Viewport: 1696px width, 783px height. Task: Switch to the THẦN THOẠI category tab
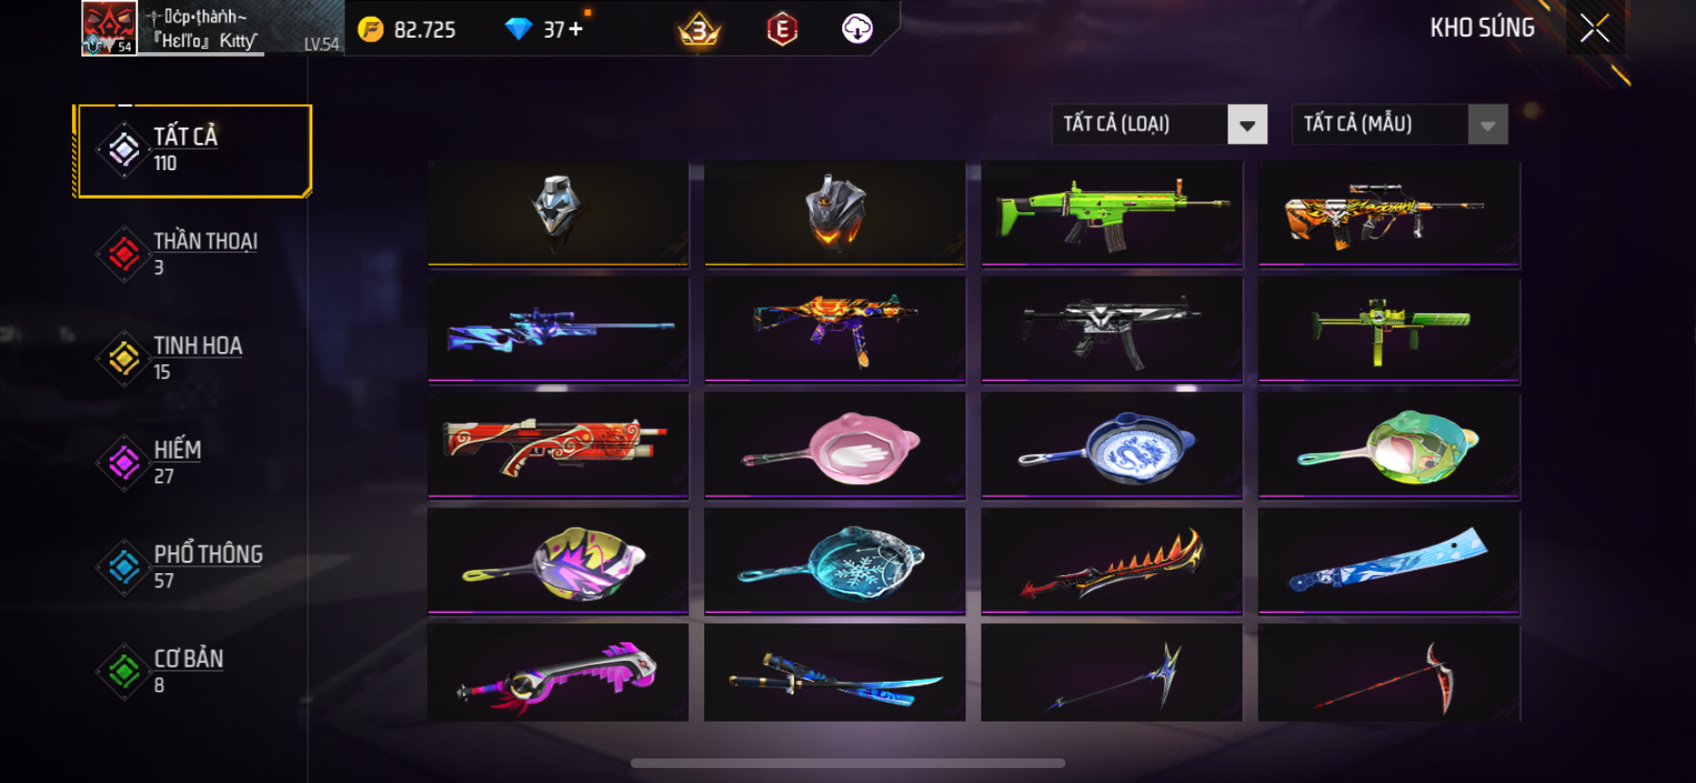pos(180,253)
